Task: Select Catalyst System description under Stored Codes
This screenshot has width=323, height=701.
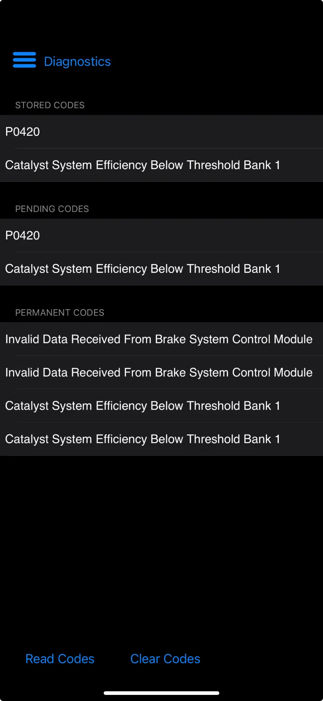Action: point(161,165)
